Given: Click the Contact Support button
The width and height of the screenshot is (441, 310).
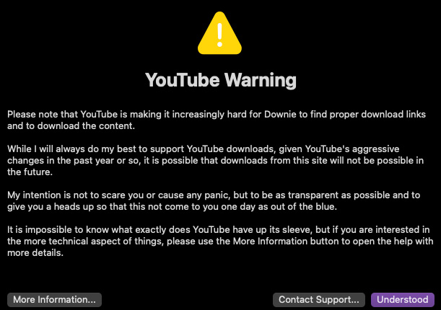Looking at the screenshot, I should pos(318,300).
